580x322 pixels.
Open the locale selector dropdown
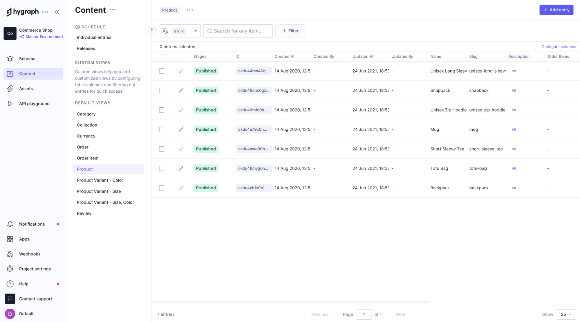[x=196, y=31]
